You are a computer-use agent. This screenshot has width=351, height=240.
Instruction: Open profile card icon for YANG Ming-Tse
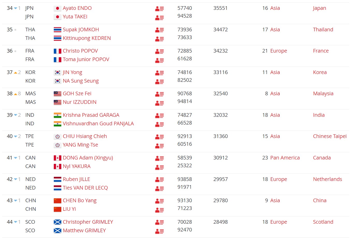[x=159, y=146]
